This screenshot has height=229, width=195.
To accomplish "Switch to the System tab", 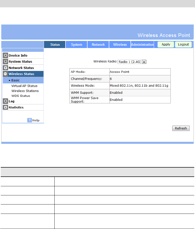I will click(x=76, y=44).
